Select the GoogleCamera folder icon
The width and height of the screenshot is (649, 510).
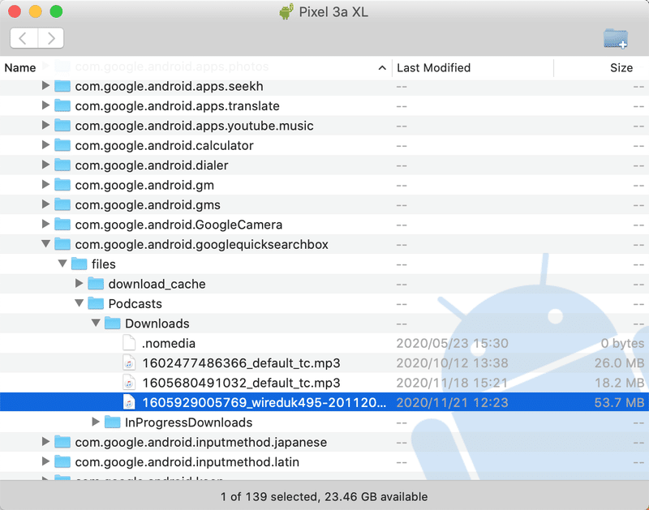pos(62,225)
